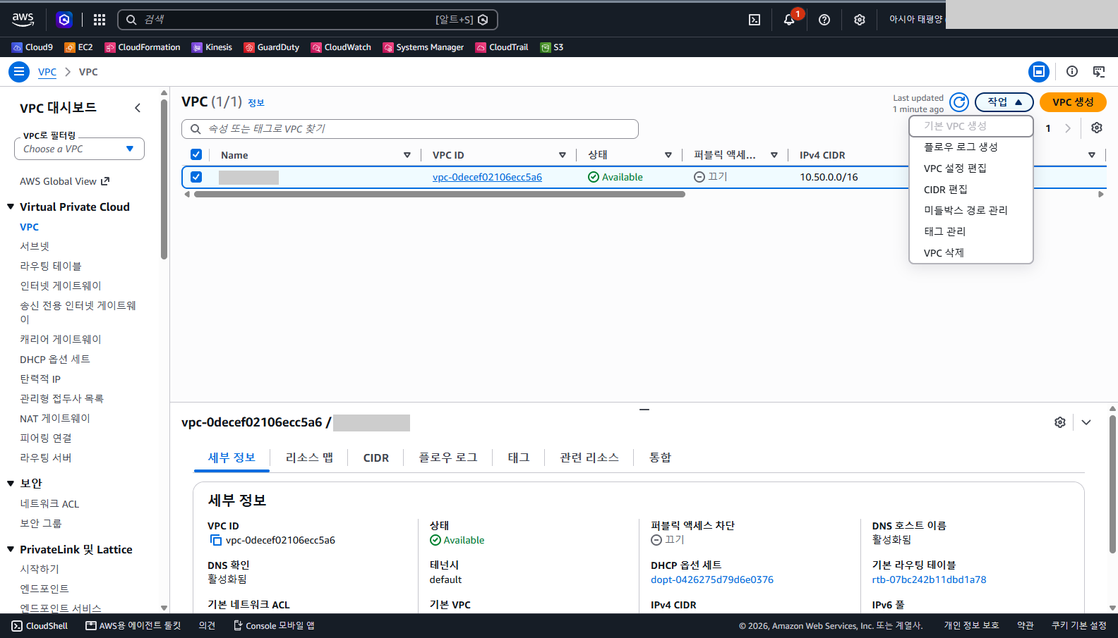1118x638 pixels.
Task: Click the VPC search filter field
Action: point(410,129)
